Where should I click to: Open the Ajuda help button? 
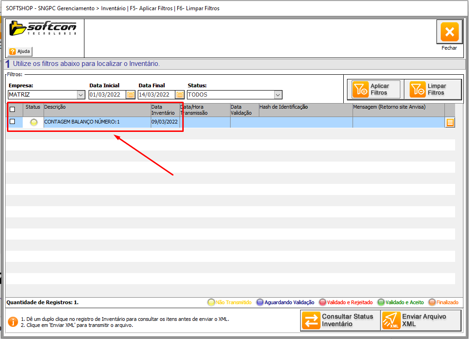click(x=20, y=51)
